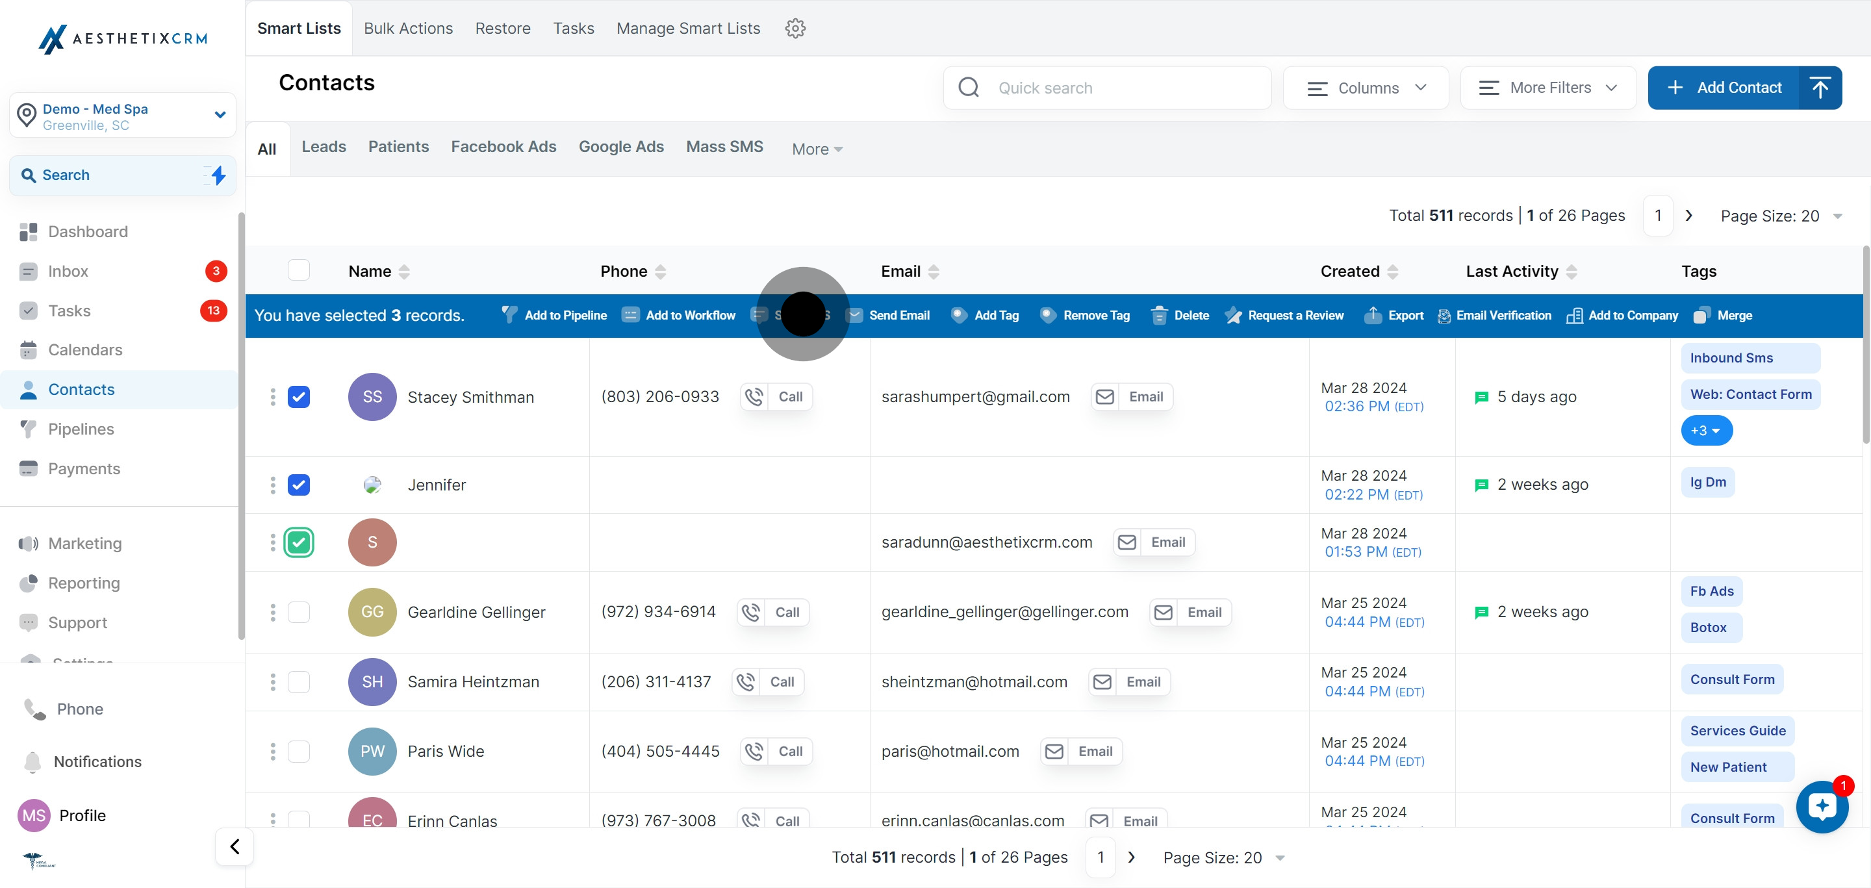1871x888 pixels.
Task: Click the Delete trash icon in bulk bar
Action: (1159, 315)
